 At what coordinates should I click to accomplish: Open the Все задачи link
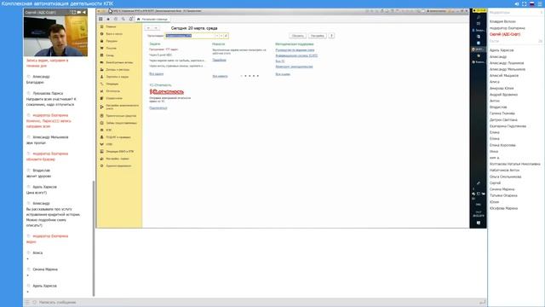(156, 74)
